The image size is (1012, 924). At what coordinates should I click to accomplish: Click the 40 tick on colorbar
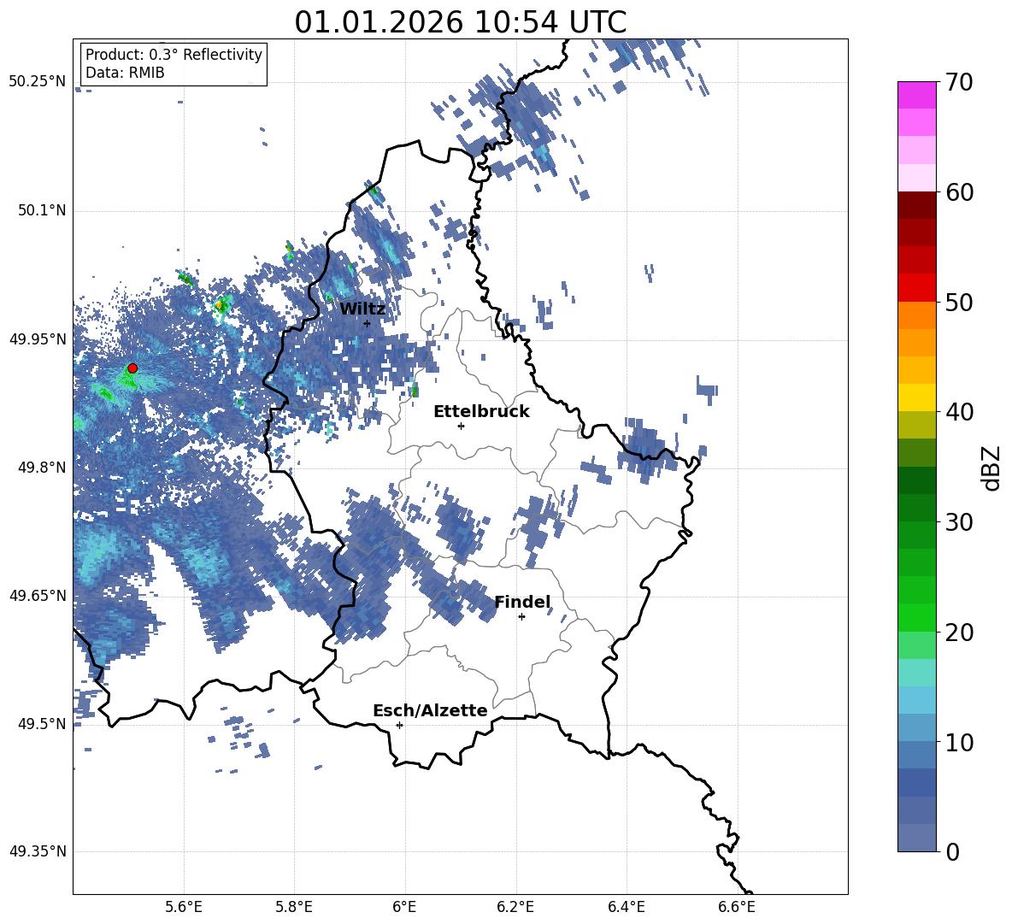(959, 412)
